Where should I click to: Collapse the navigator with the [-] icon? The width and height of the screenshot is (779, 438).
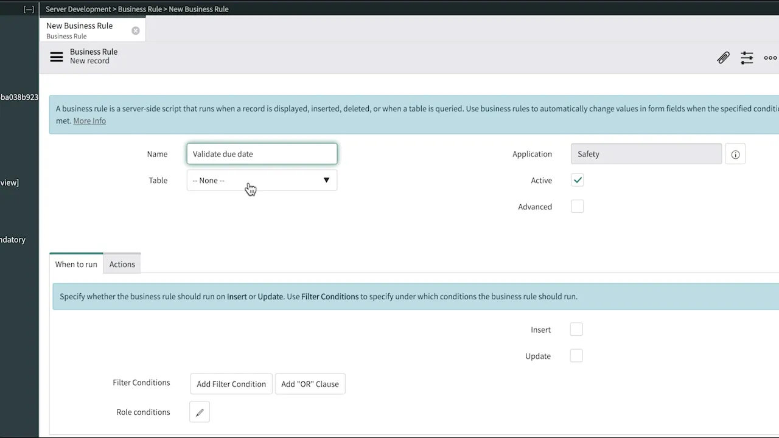[x=28, y=9]
